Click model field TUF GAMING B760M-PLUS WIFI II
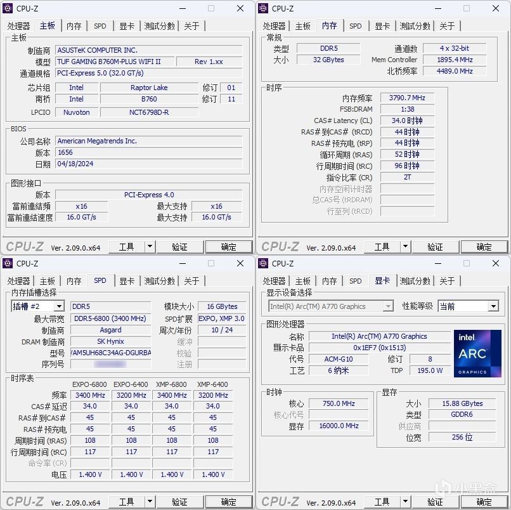Viewport: 511px width, 510px height. pyautogui.click(x=115, y=62)
